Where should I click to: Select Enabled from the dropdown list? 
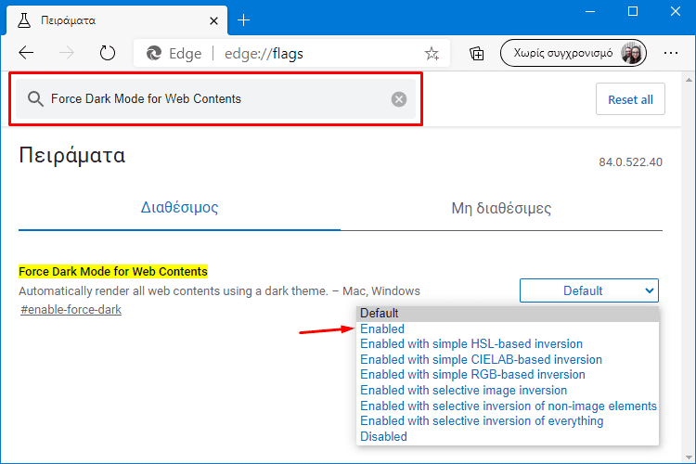tap(382, 329)
